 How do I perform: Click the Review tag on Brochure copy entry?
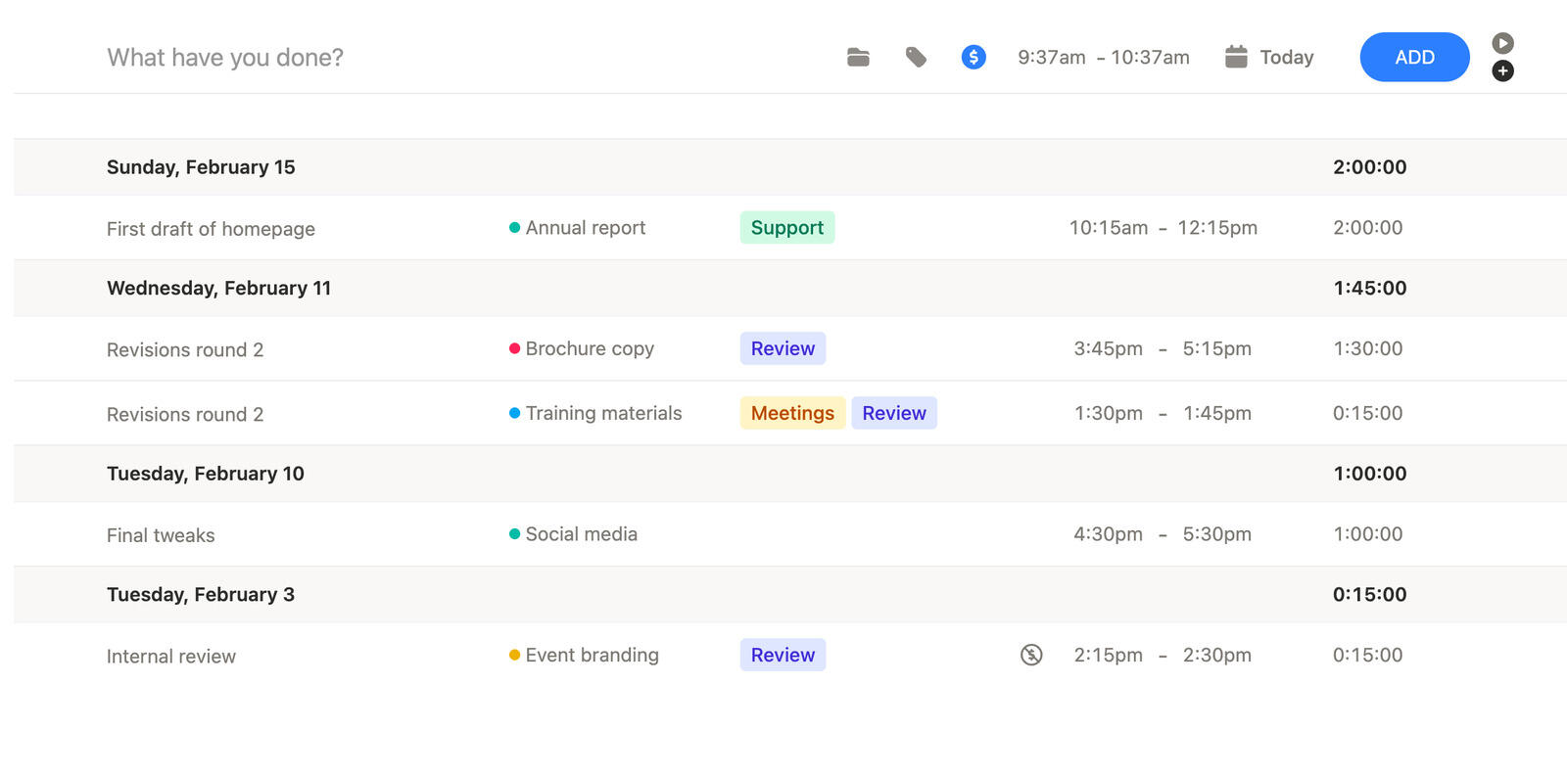point(783,349)
